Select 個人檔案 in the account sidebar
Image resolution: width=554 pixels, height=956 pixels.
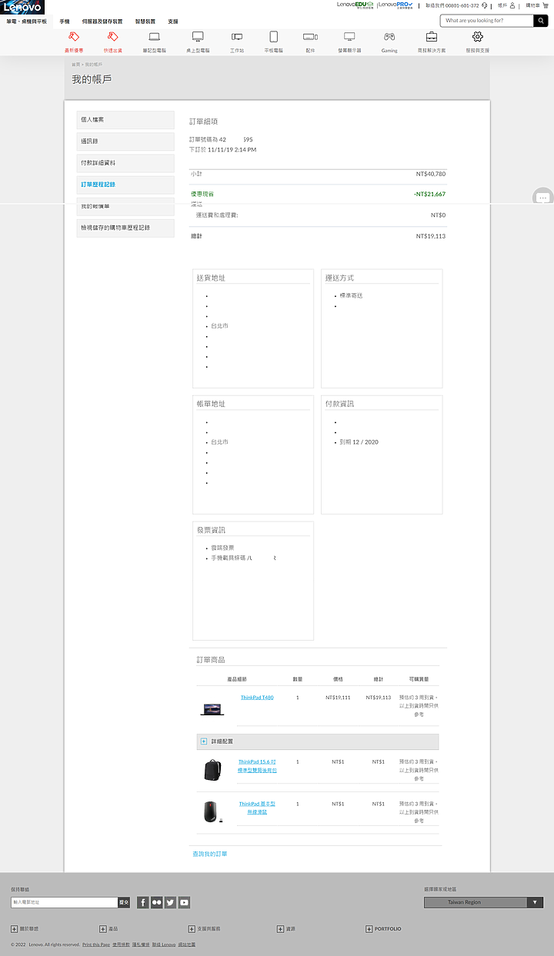[125, 120]
